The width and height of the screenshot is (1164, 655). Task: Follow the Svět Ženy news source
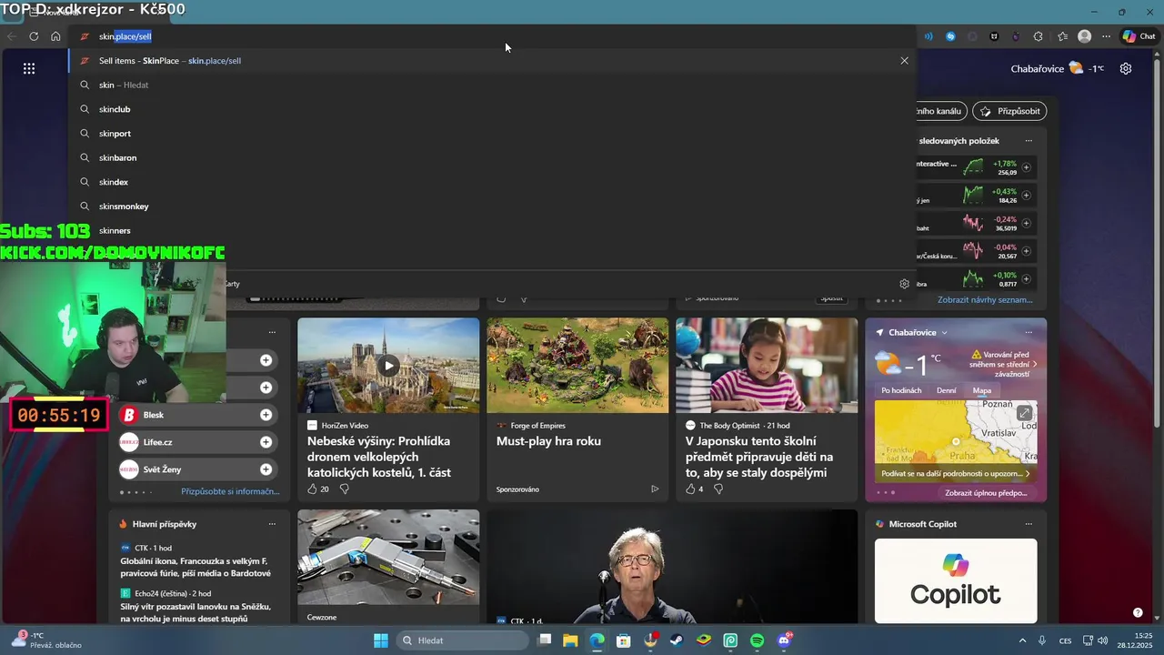click(x=266, y=469)
